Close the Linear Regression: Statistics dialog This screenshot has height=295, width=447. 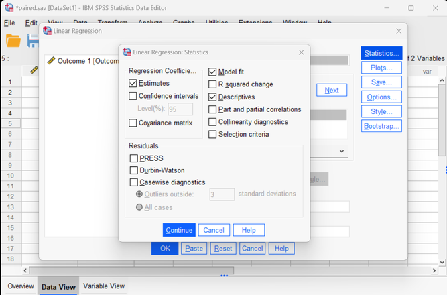coord(302,52)
